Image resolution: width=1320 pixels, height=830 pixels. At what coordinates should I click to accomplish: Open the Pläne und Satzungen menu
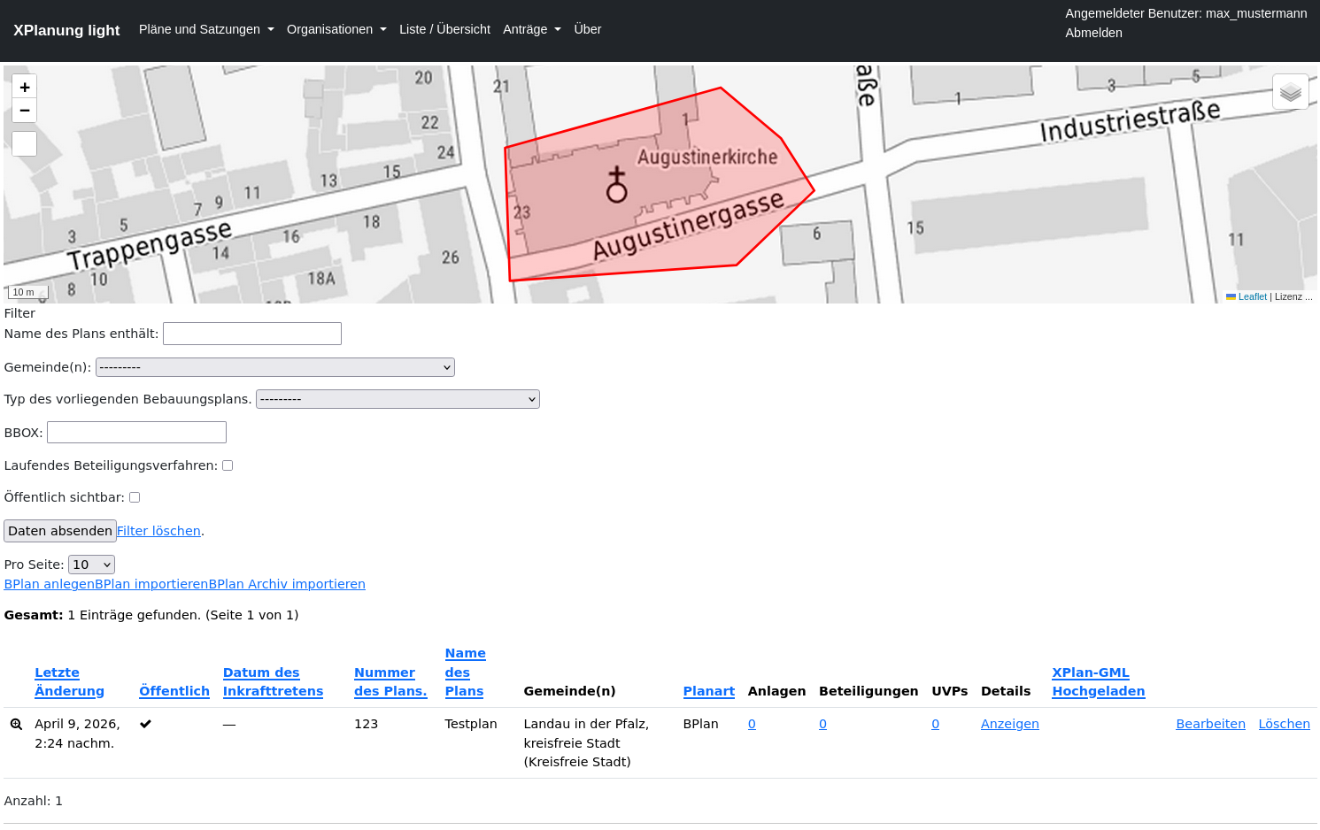click(206, 29)
